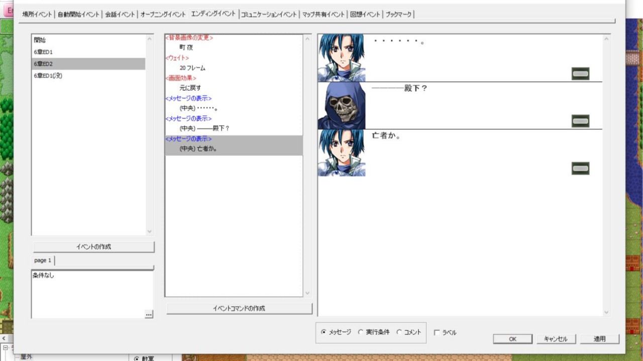Select the 実行条件 radio button
The height and width of the screenshot is (361, 643).
pos(361,332)
